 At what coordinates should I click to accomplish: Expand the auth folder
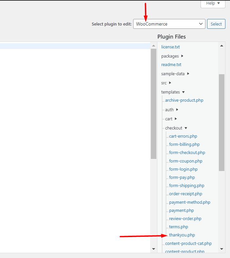[172, 110]
